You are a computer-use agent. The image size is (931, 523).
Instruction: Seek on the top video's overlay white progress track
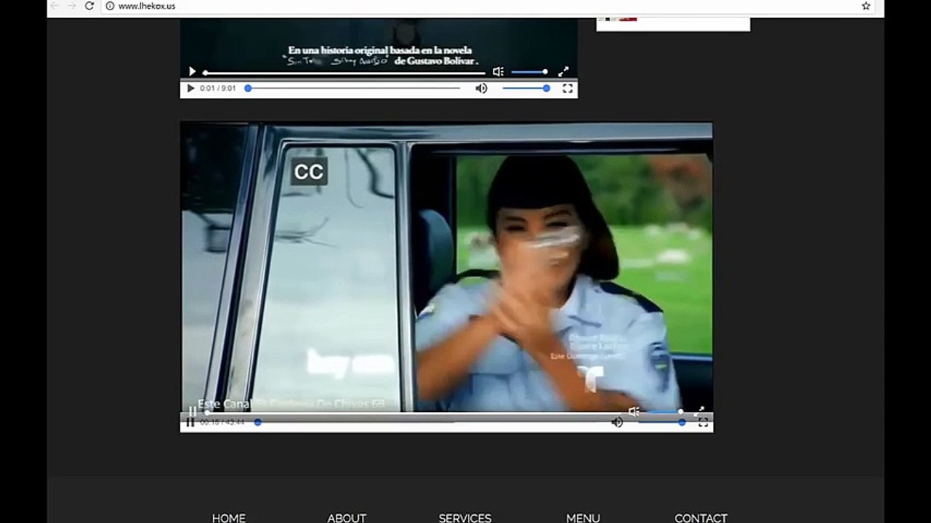click(344, 73)
